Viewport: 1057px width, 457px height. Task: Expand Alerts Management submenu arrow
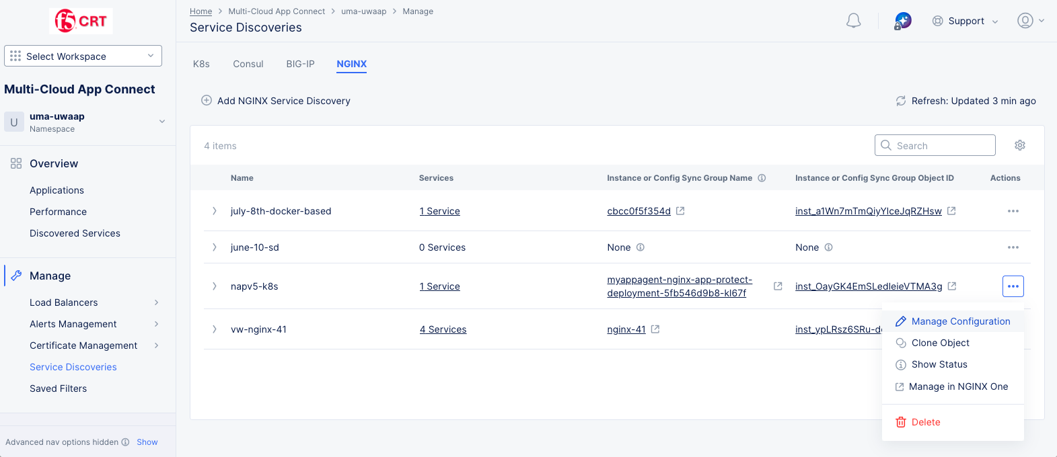click(x=157, y=324)
